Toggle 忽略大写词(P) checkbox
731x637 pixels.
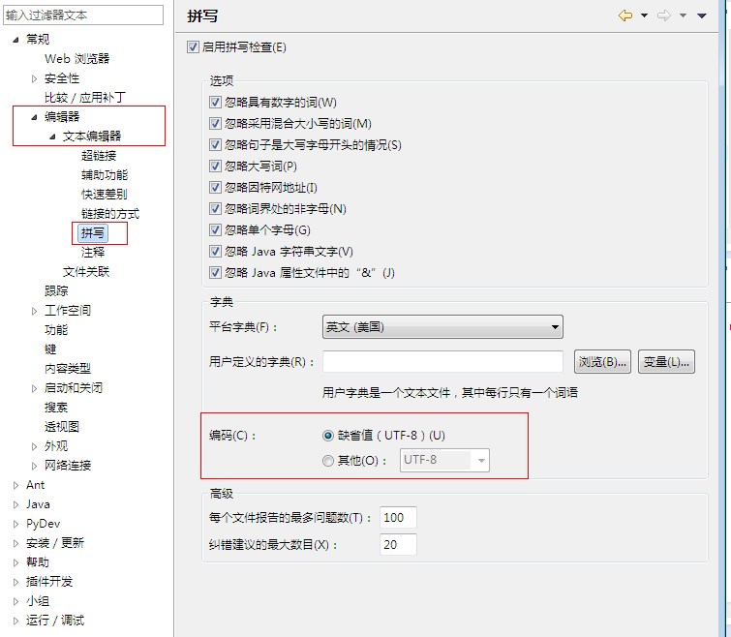[x=215, y=166]
